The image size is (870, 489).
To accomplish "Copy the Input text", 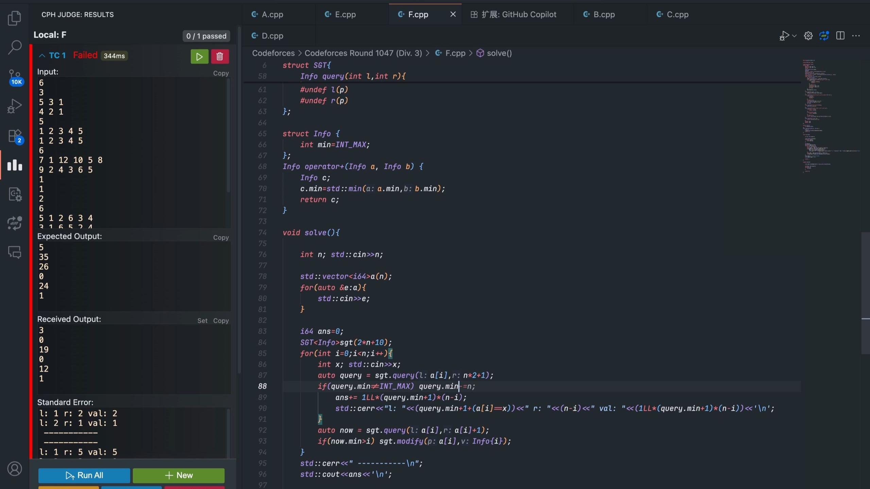I will 221,73.
